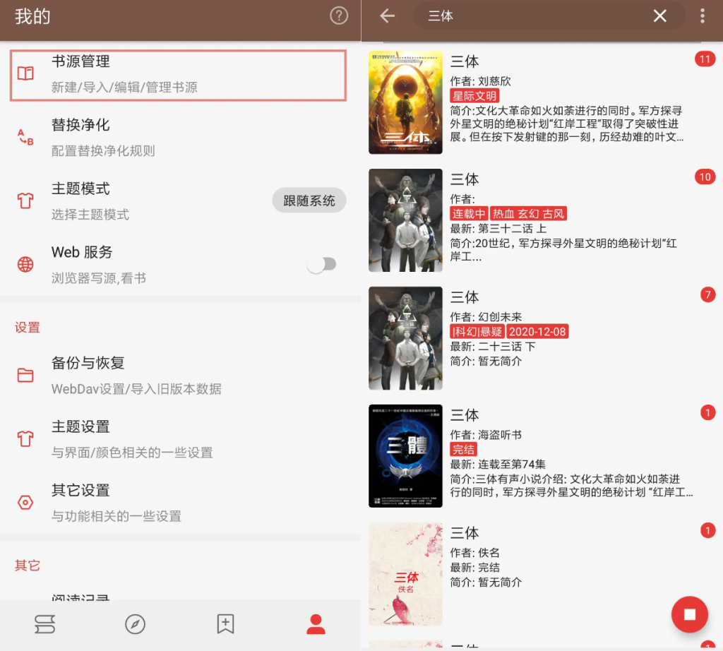Click source badge 1 on 海盗听书 result
723x651 pixels.
[x=707, y=412]
